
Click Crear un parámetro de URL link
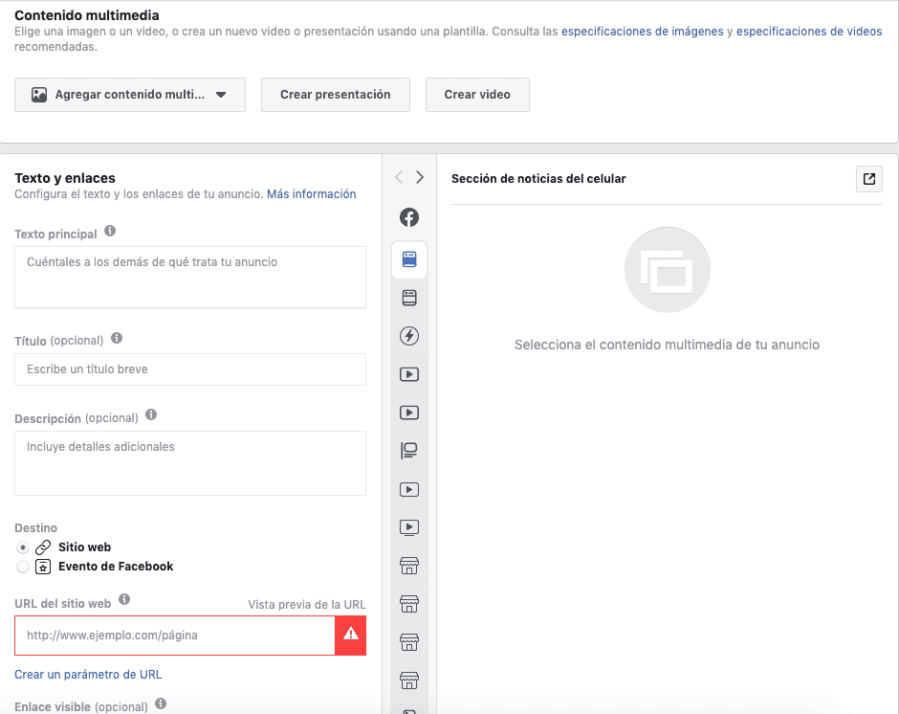88,675
